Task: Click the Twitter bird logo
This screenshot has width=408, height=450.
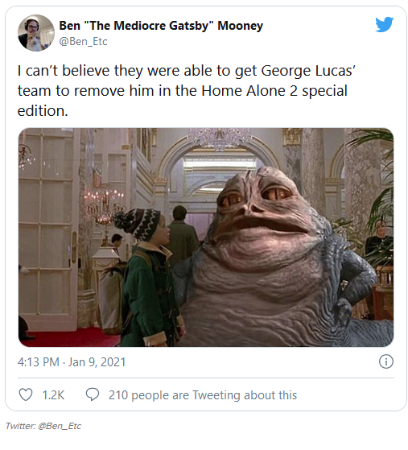Action: coord(384,24)
